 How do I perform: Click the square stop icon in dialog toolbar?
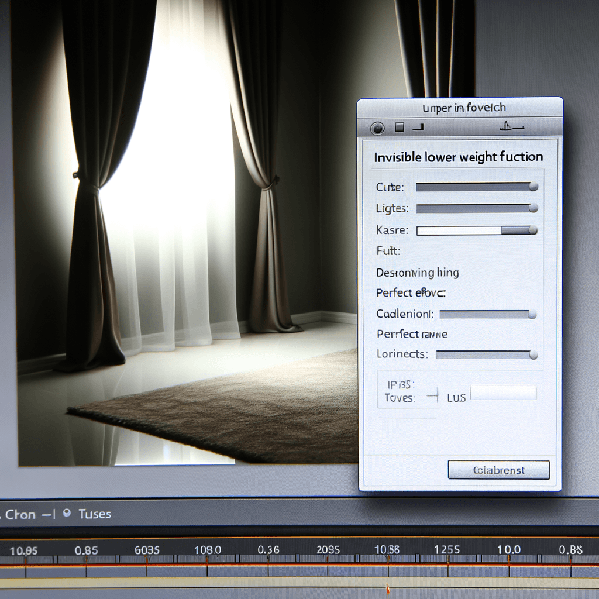click(x=400, y=127)
